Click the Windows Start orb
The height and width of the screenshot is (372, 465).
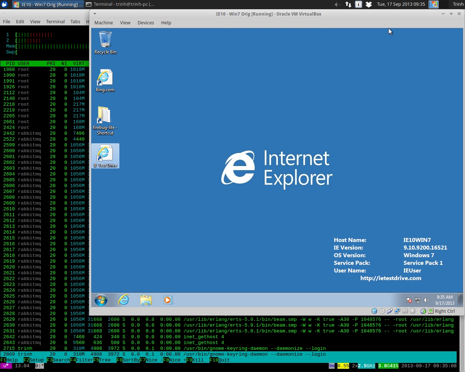pos(101,300)
